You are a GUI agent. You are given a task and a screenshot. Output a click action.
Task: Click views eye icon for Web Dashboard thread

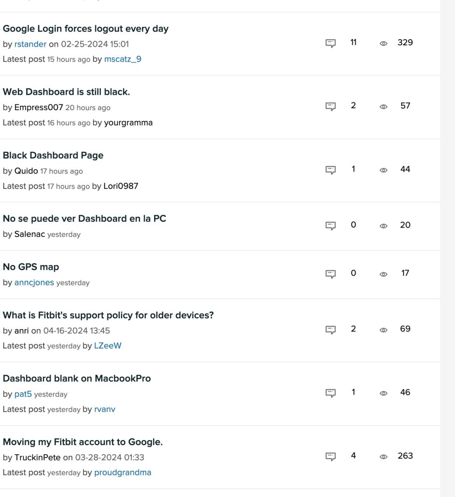383,106
